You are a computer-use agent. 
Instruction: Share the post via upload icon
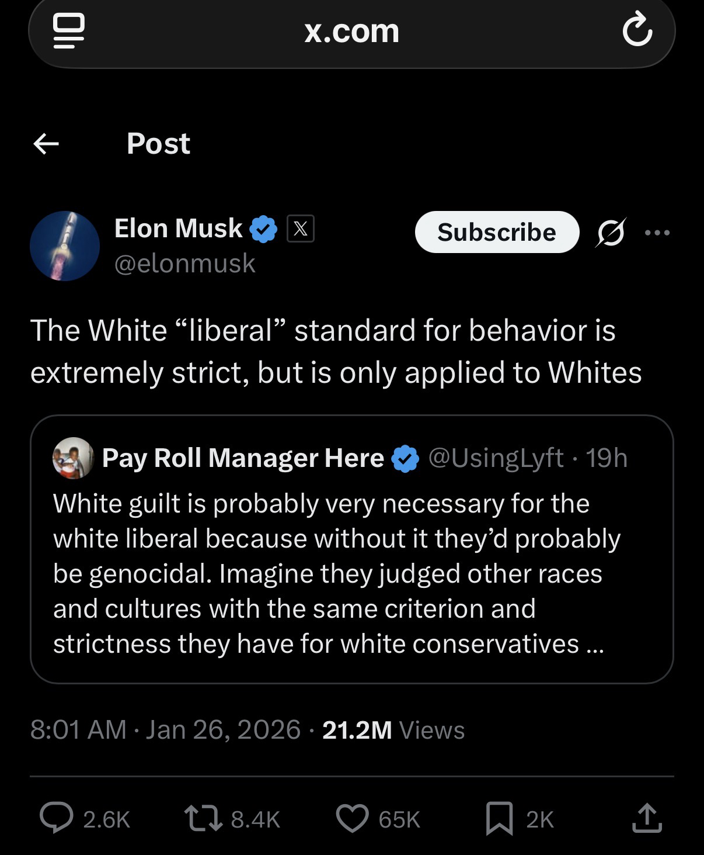pos(647,818)
